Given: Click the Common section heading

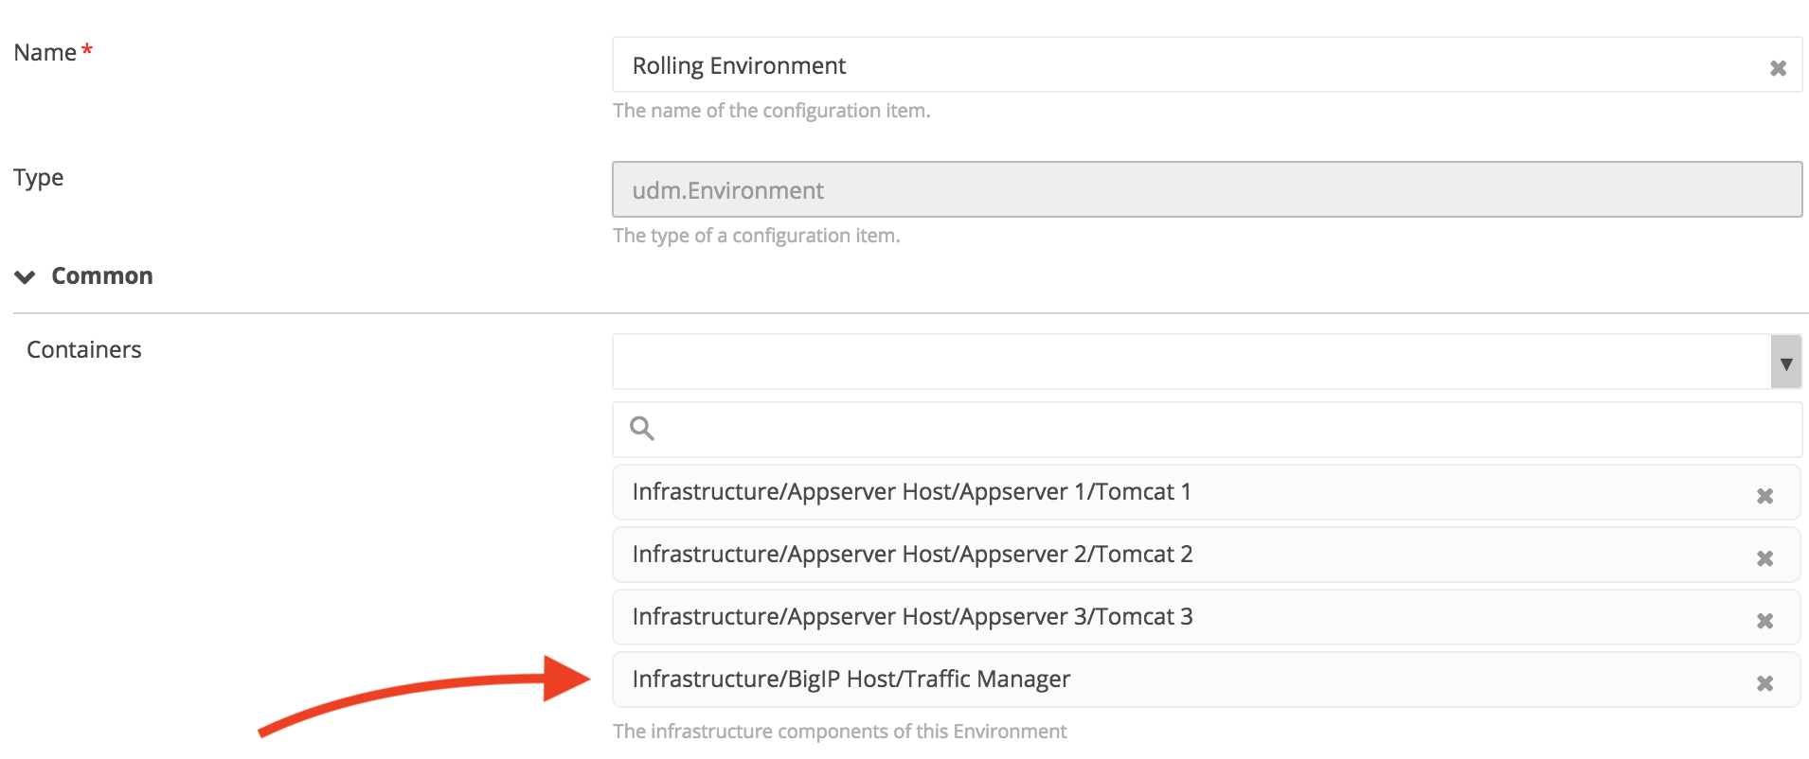Looking at the screenshot, I should coord(102,275).
